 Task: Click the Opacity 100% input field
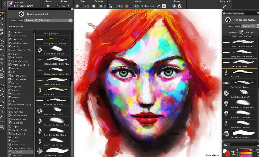tap(100, 6)
